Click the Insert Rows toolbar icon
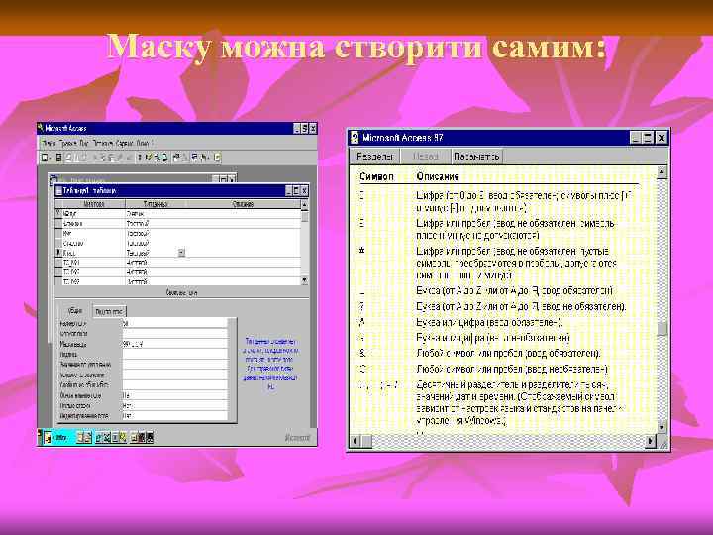This screenshot has width=713, height=535. [x=156, y=158]
